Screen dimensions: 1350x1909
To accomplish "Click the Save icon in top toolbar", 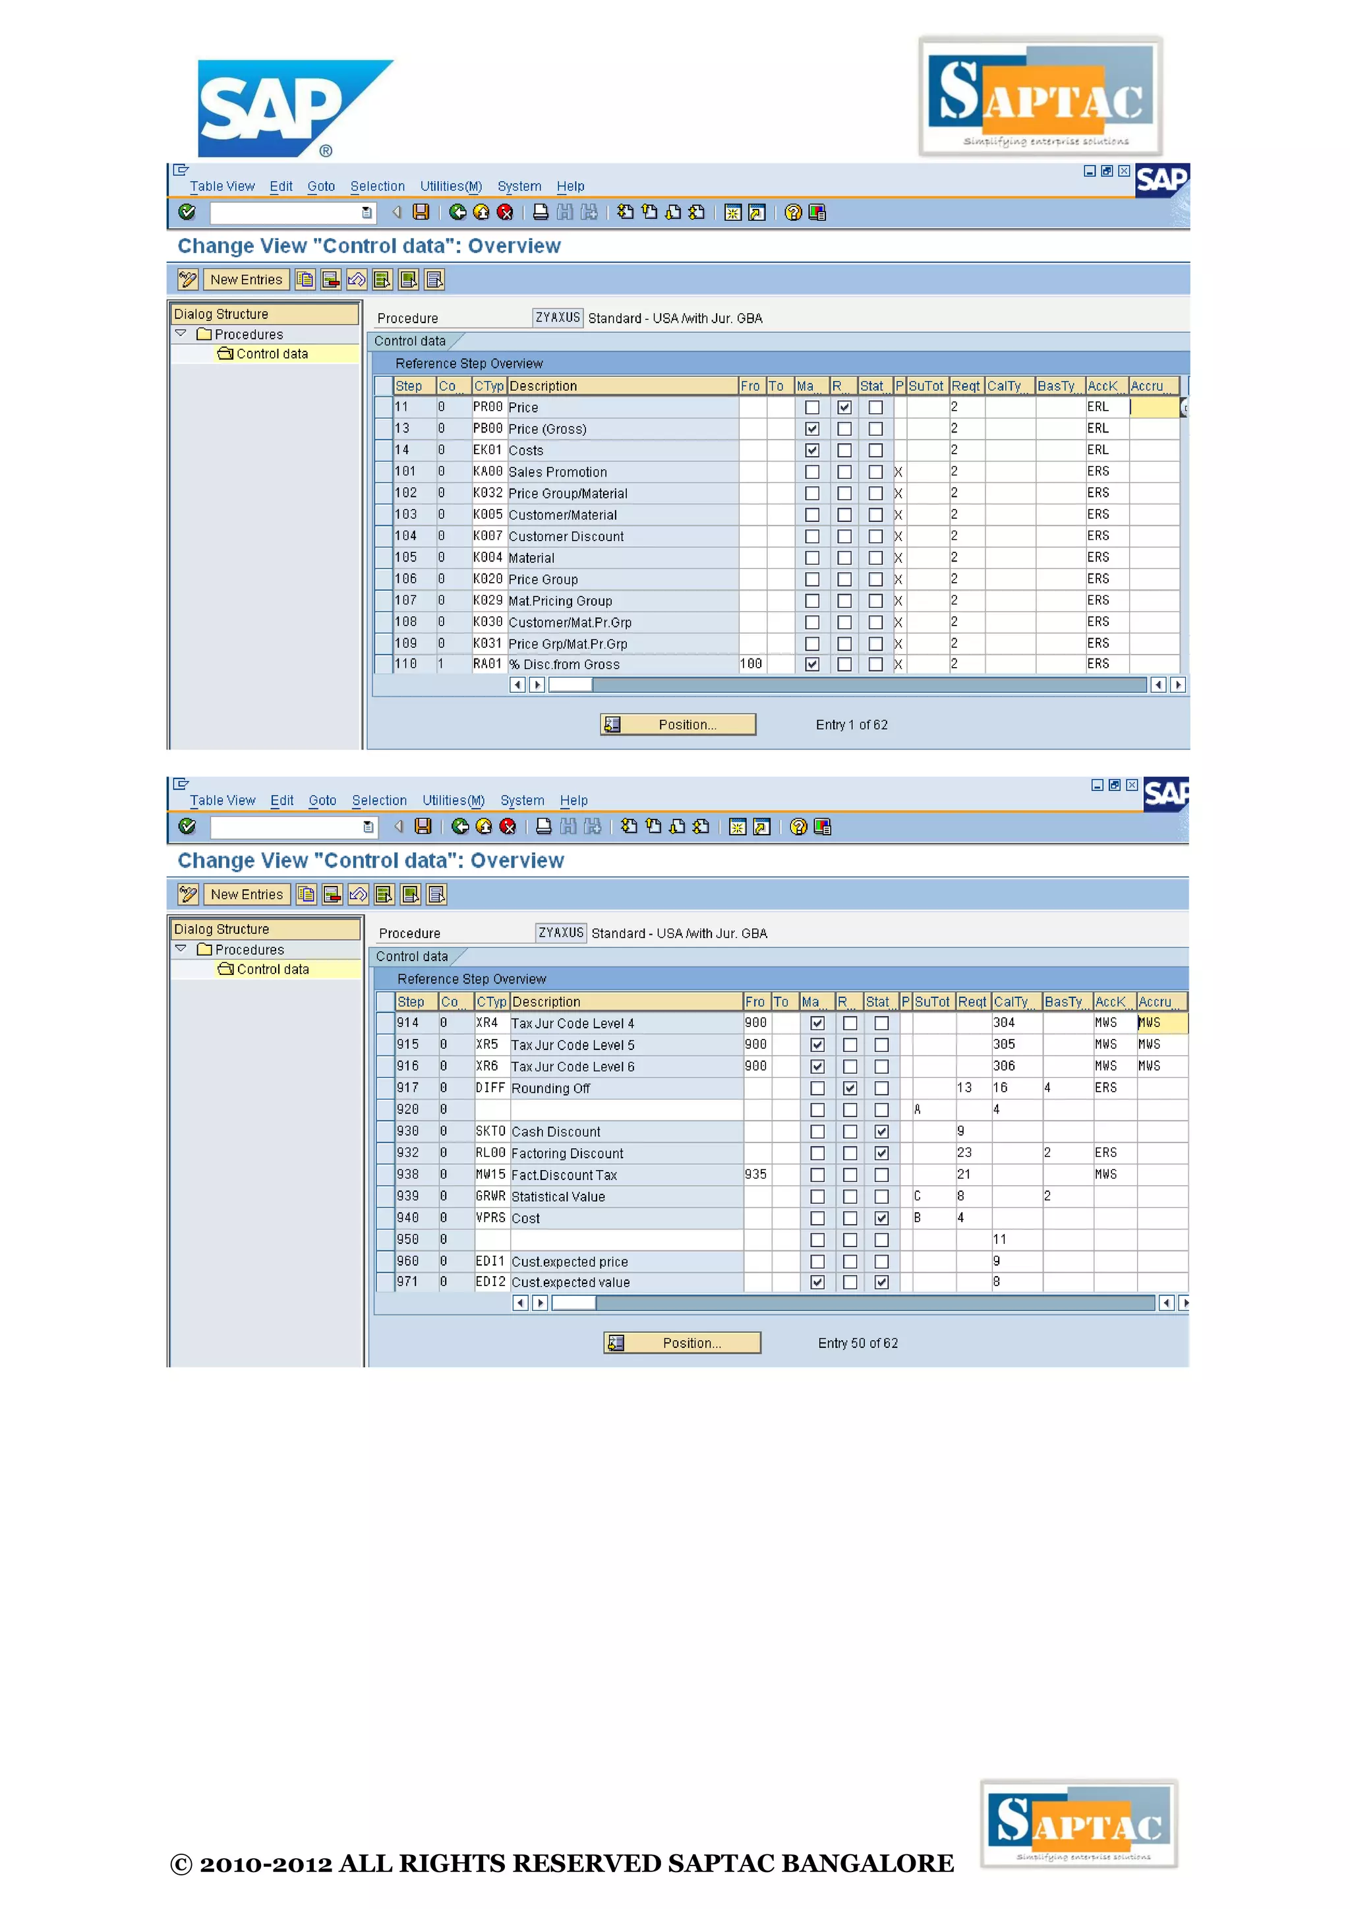I will coord(421,212).
